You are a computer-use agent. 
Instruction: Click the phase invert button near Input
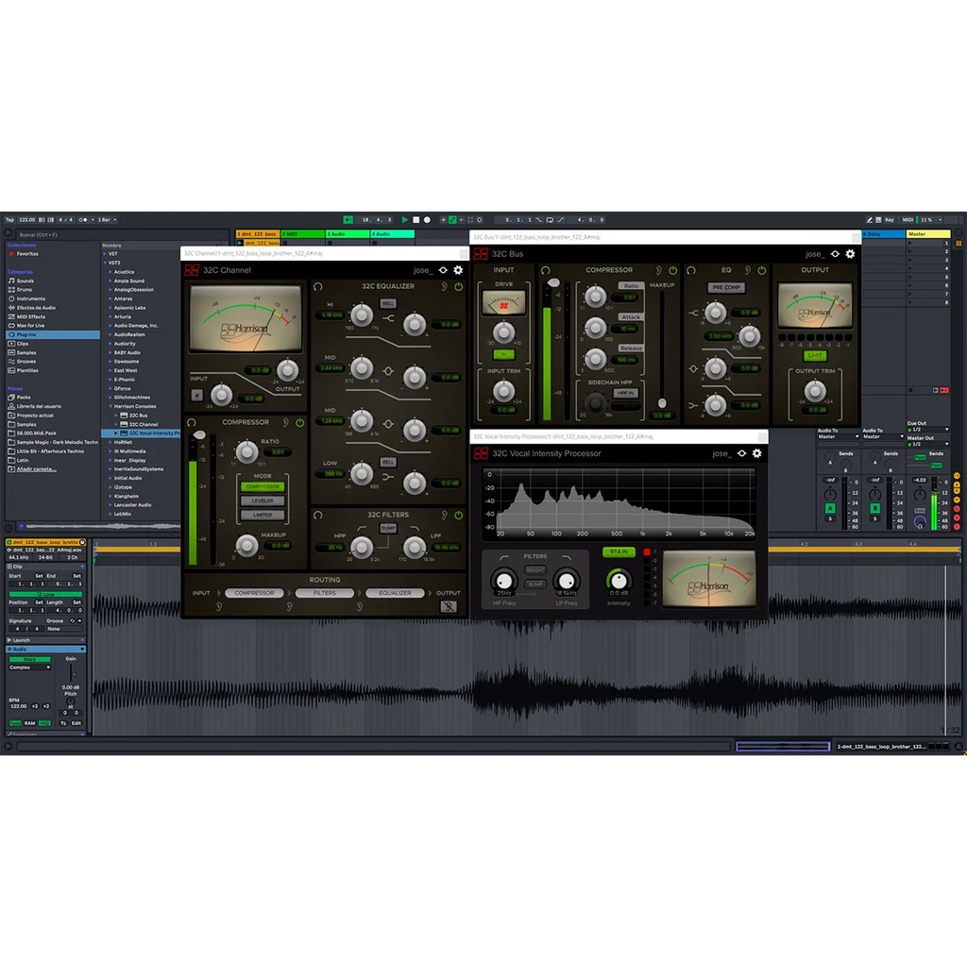[196, 396]
